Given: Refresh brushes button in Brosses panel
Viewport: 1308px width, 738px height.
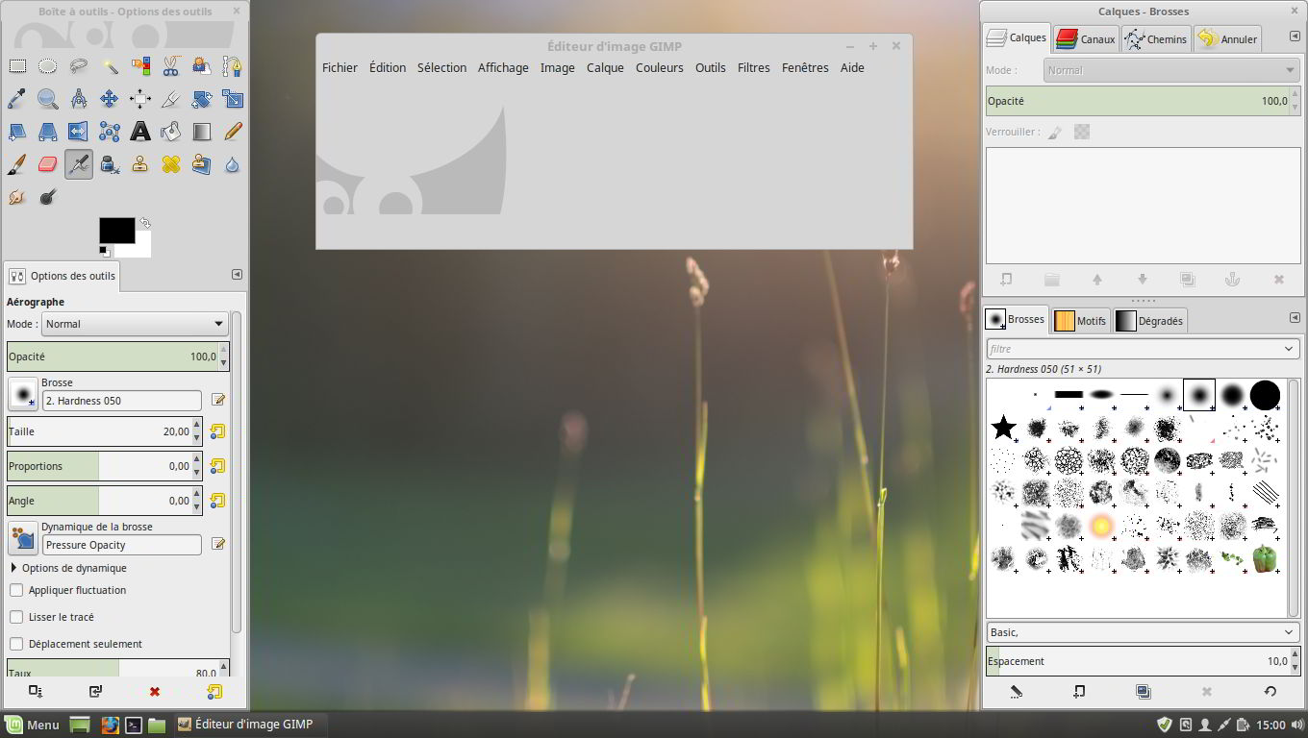Looking at the screenshot, I should [x=1270, y=691].
